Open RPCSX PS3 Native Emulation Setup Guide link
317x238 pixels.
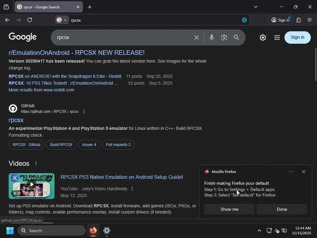(122, 177)
